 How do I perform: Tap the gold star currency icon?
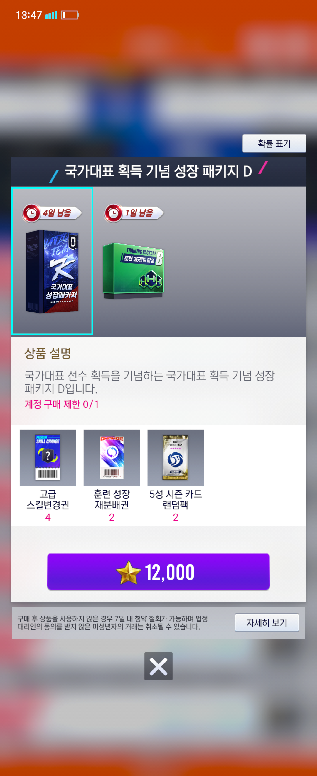click(x=129, y=572)
